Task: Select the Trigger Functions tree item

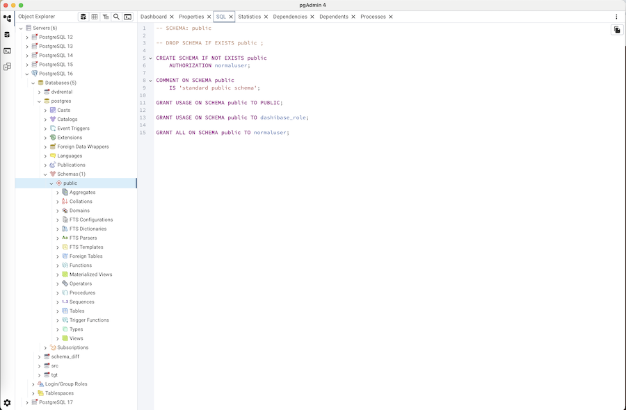Action: coord(88,320)
